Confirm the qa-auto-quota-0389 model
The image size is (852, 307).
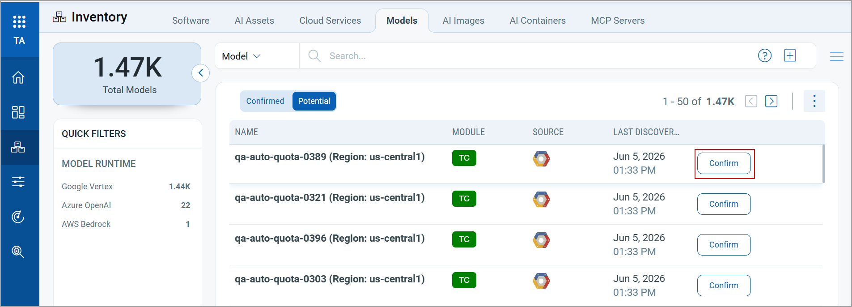click(x=724, y=163)
